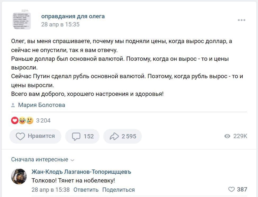This screenshot has width=258, height=197.
Task: Click the red heart reaction emoji
Action: [x=15, y=121]
